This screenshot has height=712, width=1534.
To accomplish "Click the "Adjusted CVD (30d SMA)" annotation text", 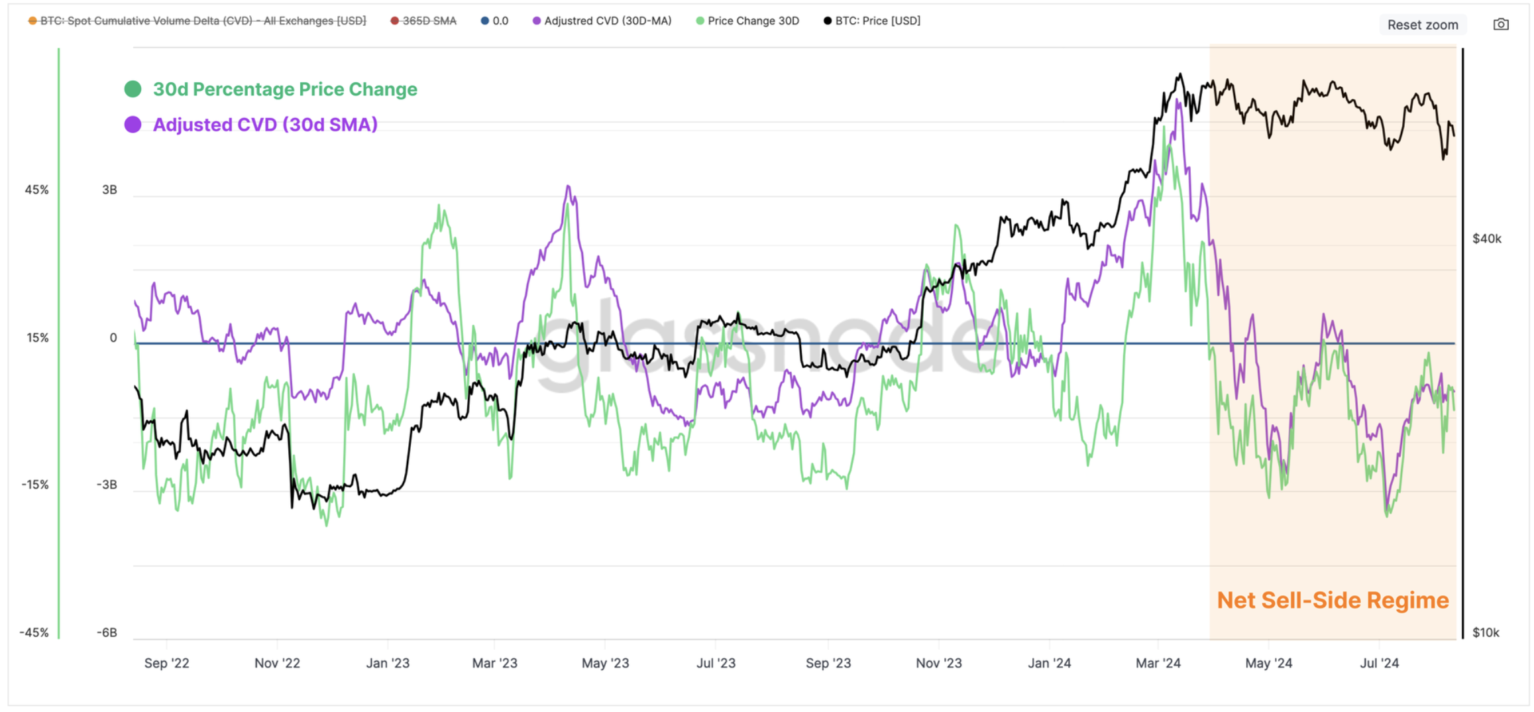I will [x=265, y=125].
